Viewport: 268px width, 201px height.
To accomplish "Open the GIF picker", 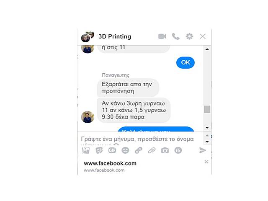I will pyautogui.click(x=112, y=150).
